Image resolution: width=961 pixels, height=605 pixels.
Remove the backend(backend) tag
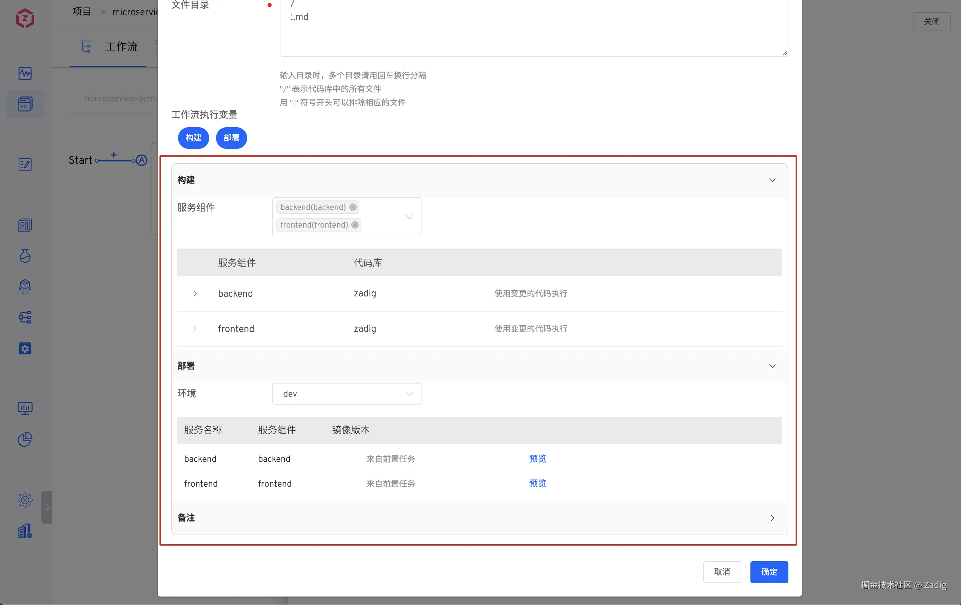[x=353, y=207]
